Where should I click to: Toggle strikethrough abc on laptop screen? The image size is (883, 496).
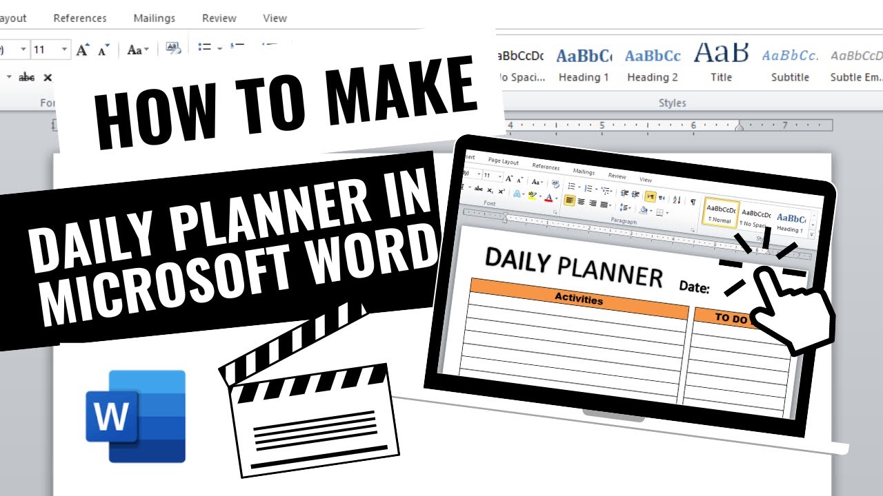pos(479,189)
